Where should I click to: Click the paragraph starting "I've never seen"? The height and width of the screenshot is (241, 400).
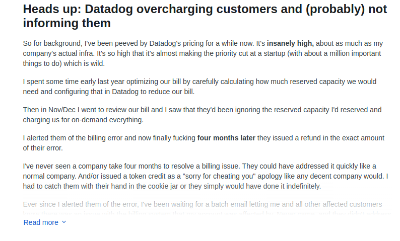pos(202,176)
